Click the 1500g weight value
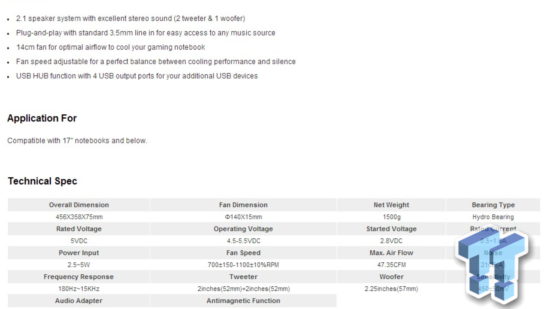 pyautogui.click(x=391, y=217)
